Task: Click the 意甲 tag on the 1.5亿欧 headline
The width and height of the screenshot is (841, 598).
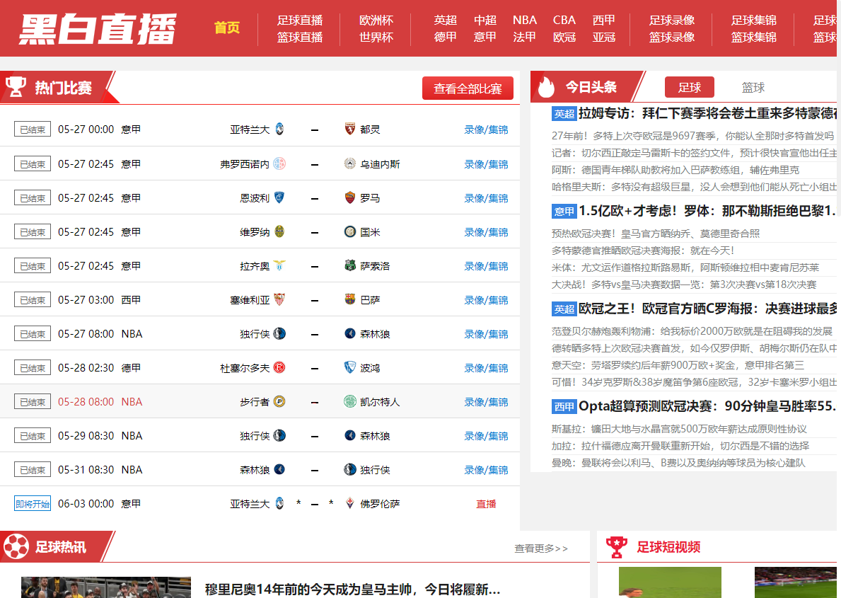Action: (564, 211)
